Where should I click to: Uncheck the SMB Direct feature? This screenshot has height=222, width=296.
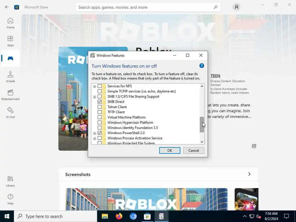(x=99, y=101)
